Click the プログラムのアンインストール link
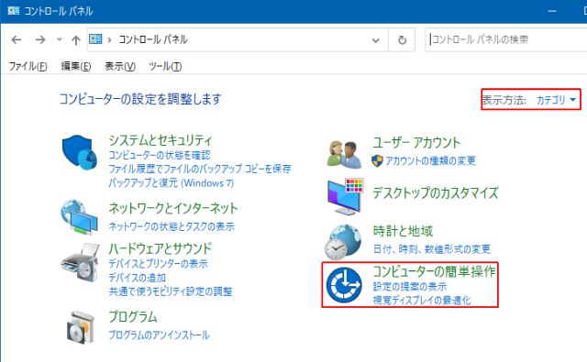Image resolution: width=587 pixels, height=362 pixels. (159, 335)
